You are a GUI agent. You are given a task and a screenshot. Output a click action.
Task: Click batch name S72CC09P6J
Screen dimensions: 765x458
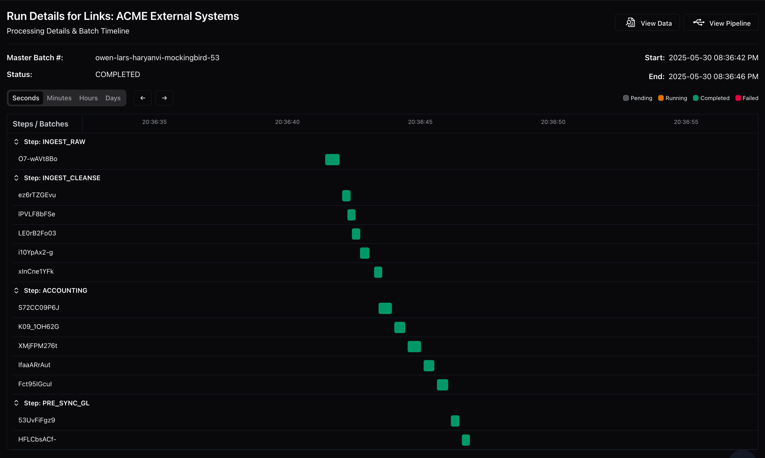click(39, 307)
